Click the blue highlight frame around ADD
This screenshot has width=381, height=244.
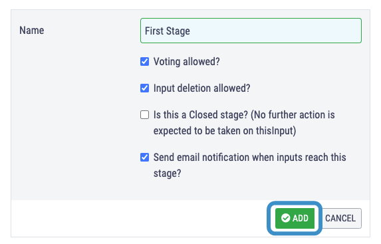point(295,203)
